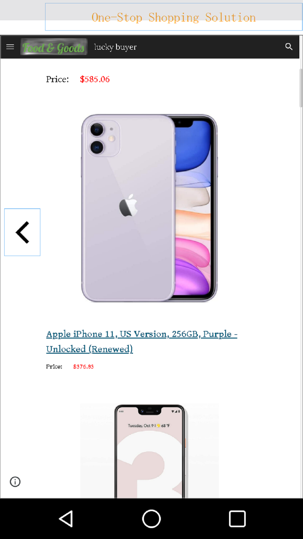303x539 pixels.
Task: Click the lucky buyer header title
Action: 115,47
